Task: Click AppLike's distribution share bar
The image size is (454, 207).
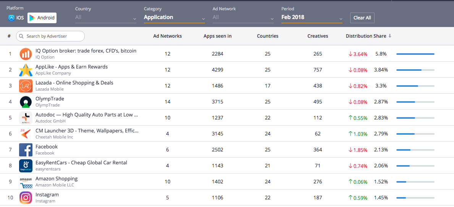Action: pyautogui.click(x=415, y=70)
